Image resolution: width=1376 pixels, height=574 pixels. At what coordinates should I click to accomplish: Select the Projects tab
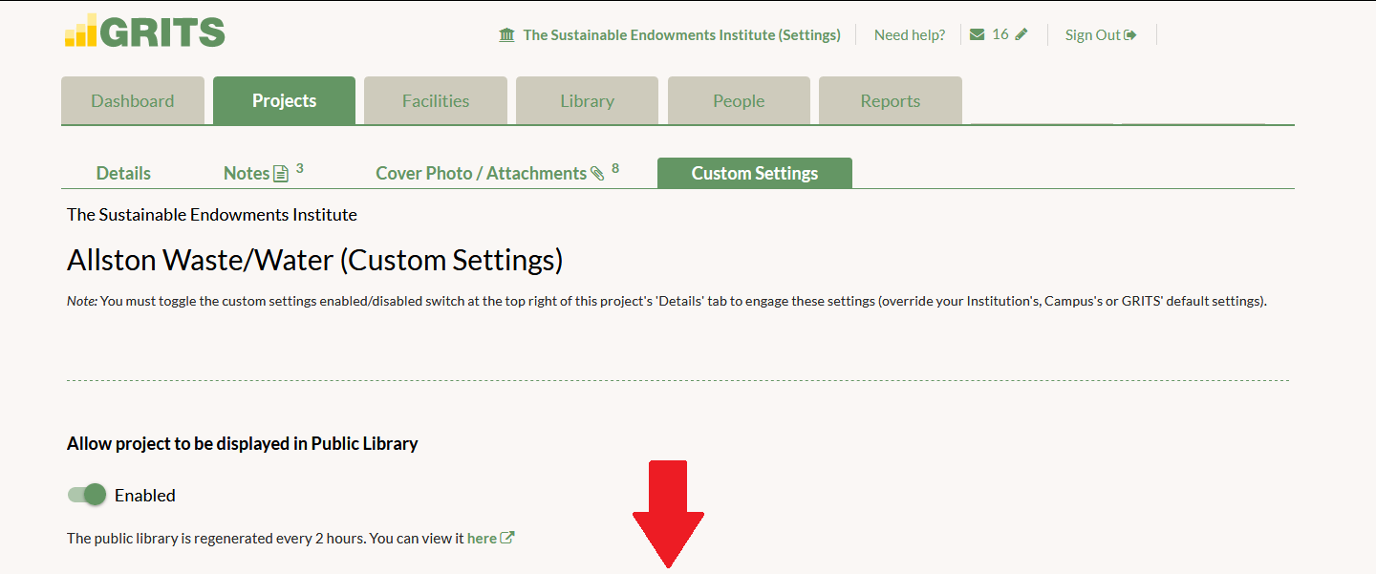click(x=285, y=100)
